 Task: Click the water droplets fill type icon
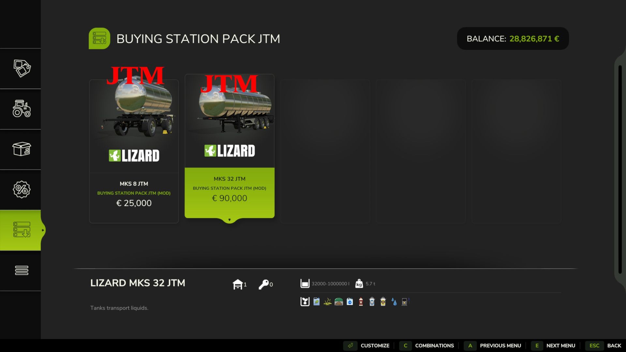tap(394, 302)
